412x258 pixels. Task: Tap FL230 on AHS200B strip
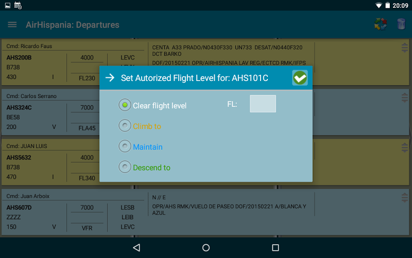[x=87, y=78]
